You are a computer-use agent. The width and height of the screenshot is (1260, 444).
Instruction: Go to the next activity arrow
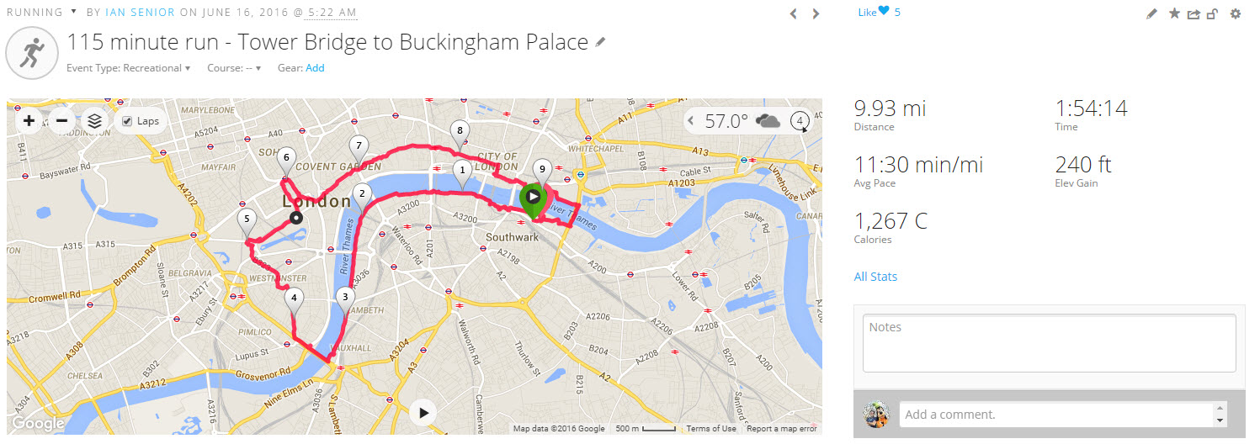816,13
